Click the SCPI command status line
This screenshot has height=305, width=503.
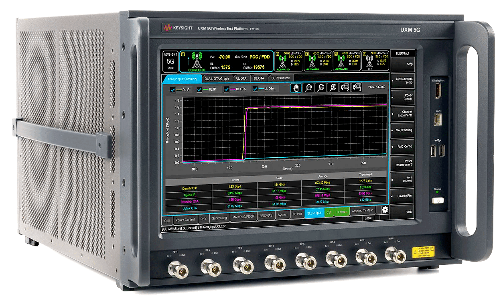coord(194,229)
